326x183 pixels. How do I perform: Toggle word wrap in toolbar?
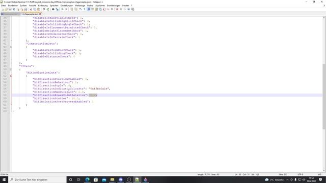pos(80,9)
